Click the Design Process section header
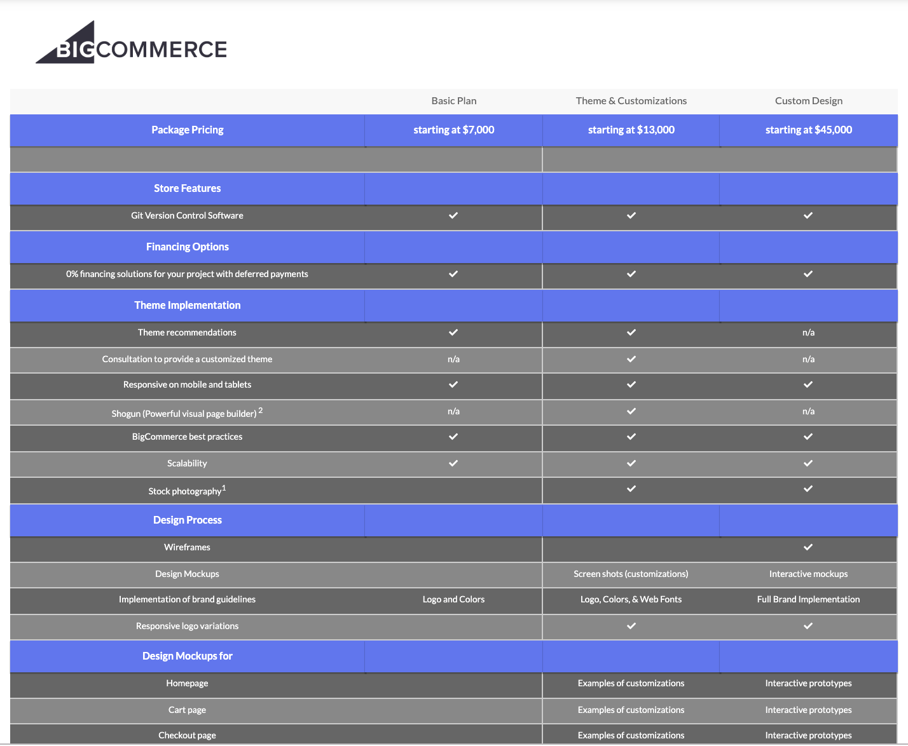 (188, 520)
